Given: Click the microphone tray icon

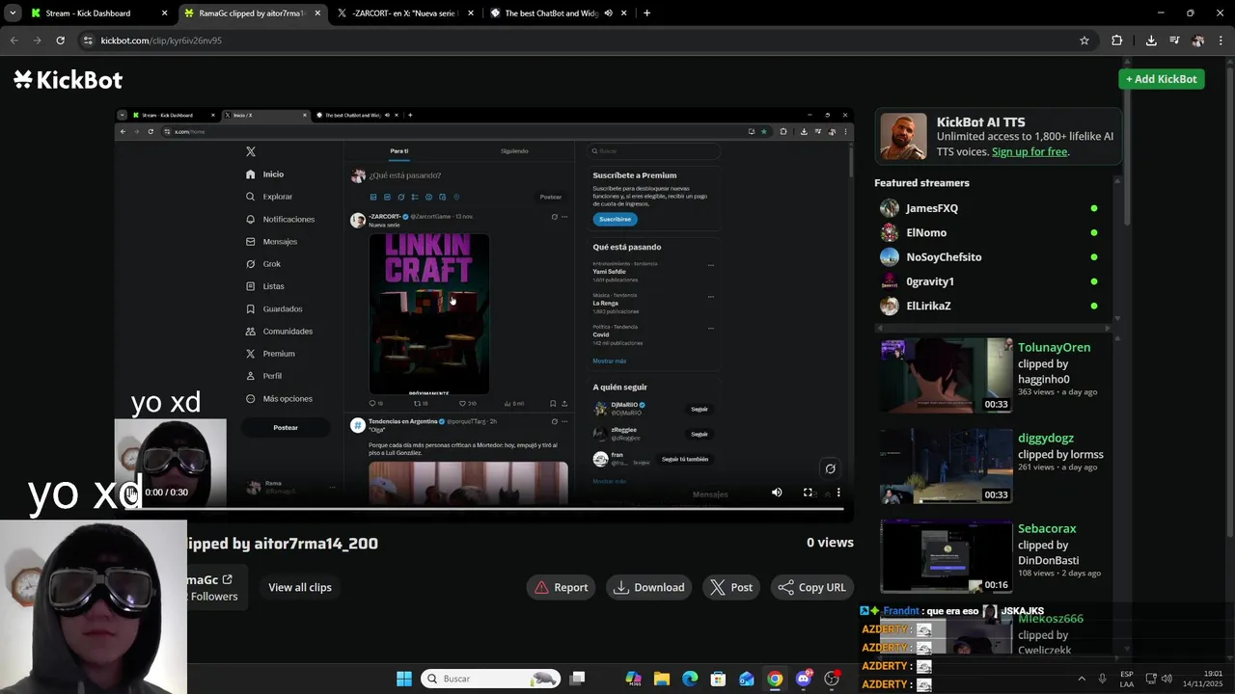Looking at the screenshot, I should pyautogui.click(x=1102, y=679).
